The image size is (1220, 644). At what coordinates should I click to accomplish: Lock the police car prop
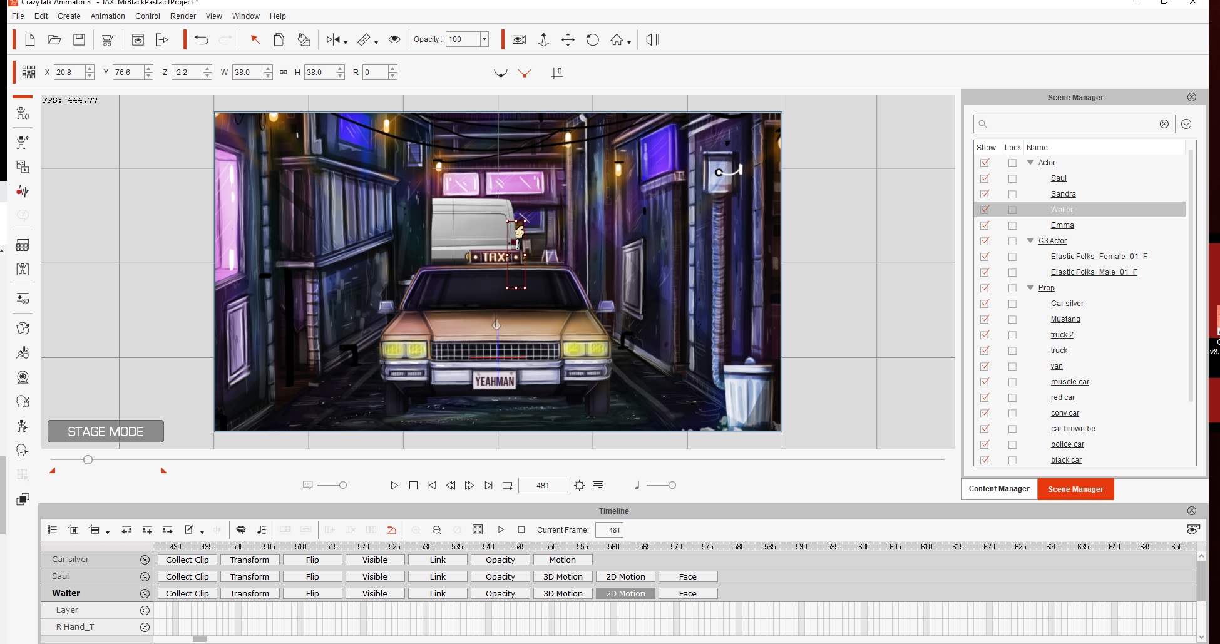[x=1012, y=444]
